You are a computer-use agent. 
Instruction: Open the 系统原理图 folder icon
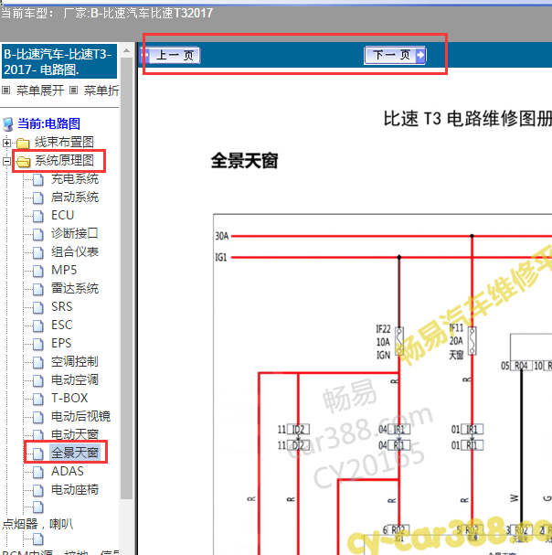[x=24, y=162]
